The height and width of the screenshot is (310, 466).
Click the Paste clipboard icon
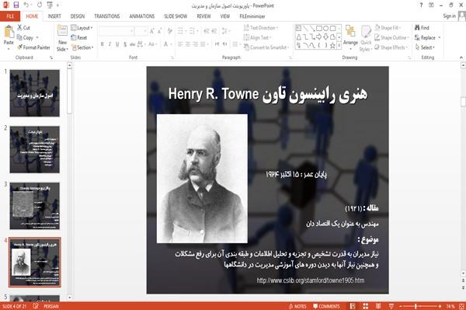(9, 32)
